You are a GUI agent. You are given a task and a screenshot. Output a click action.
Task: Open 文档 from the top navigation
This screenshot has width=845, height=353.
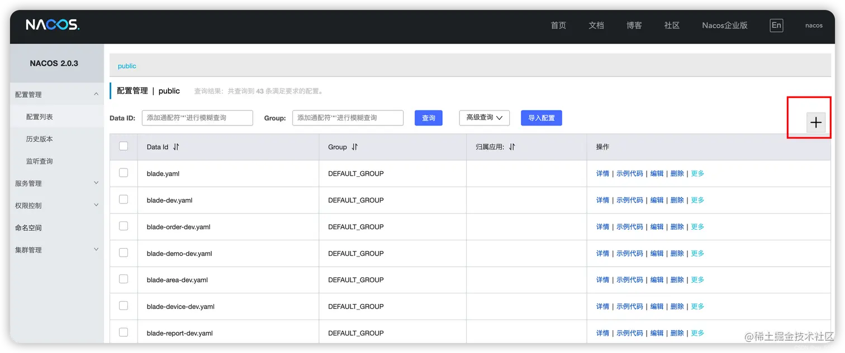click(596, 25)
